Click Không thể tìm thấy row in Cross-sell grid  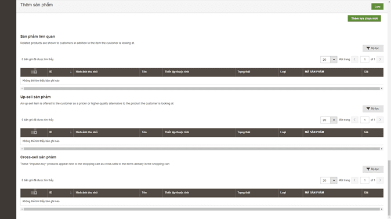point(202,201)
